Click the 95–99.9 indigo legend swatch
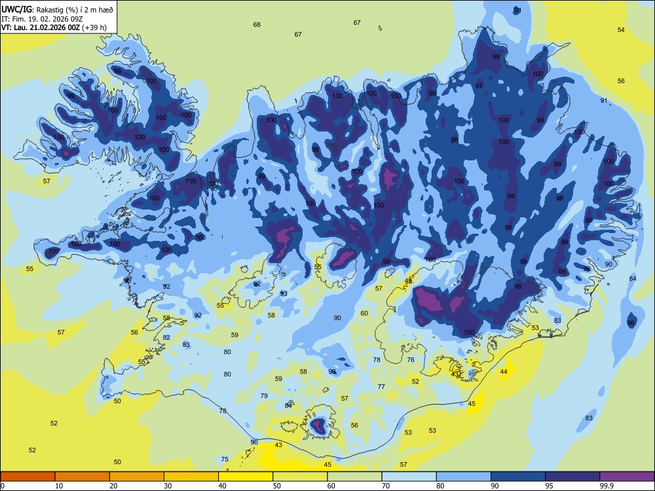The height and width of the screenshot is (491, 655). pos(572,477)
